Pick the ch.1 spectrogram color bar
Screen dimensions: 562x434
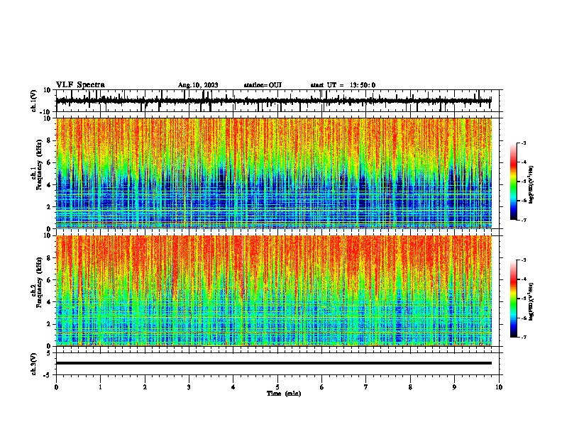pos(514,182)
